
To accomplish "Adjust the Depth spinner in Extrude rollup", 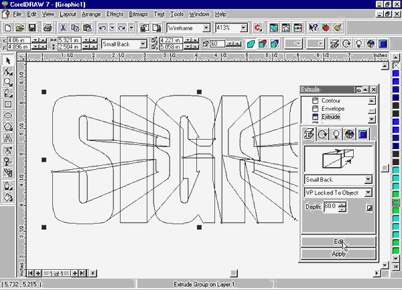I will pyautogui.click(x=342, y=207).
